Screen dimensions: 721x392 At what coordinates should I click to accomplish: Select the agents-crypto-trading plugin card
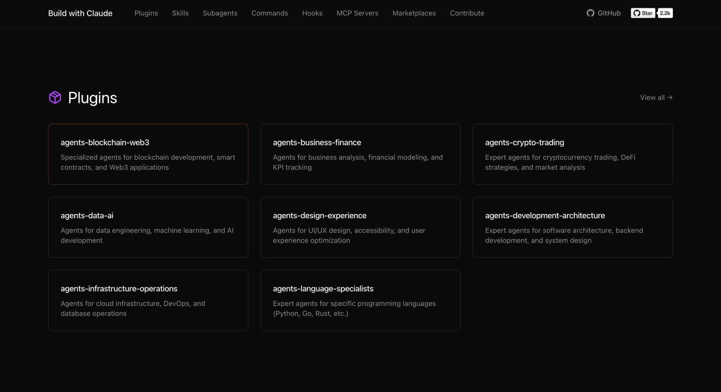pyautogui.click(x=572, y=154)
